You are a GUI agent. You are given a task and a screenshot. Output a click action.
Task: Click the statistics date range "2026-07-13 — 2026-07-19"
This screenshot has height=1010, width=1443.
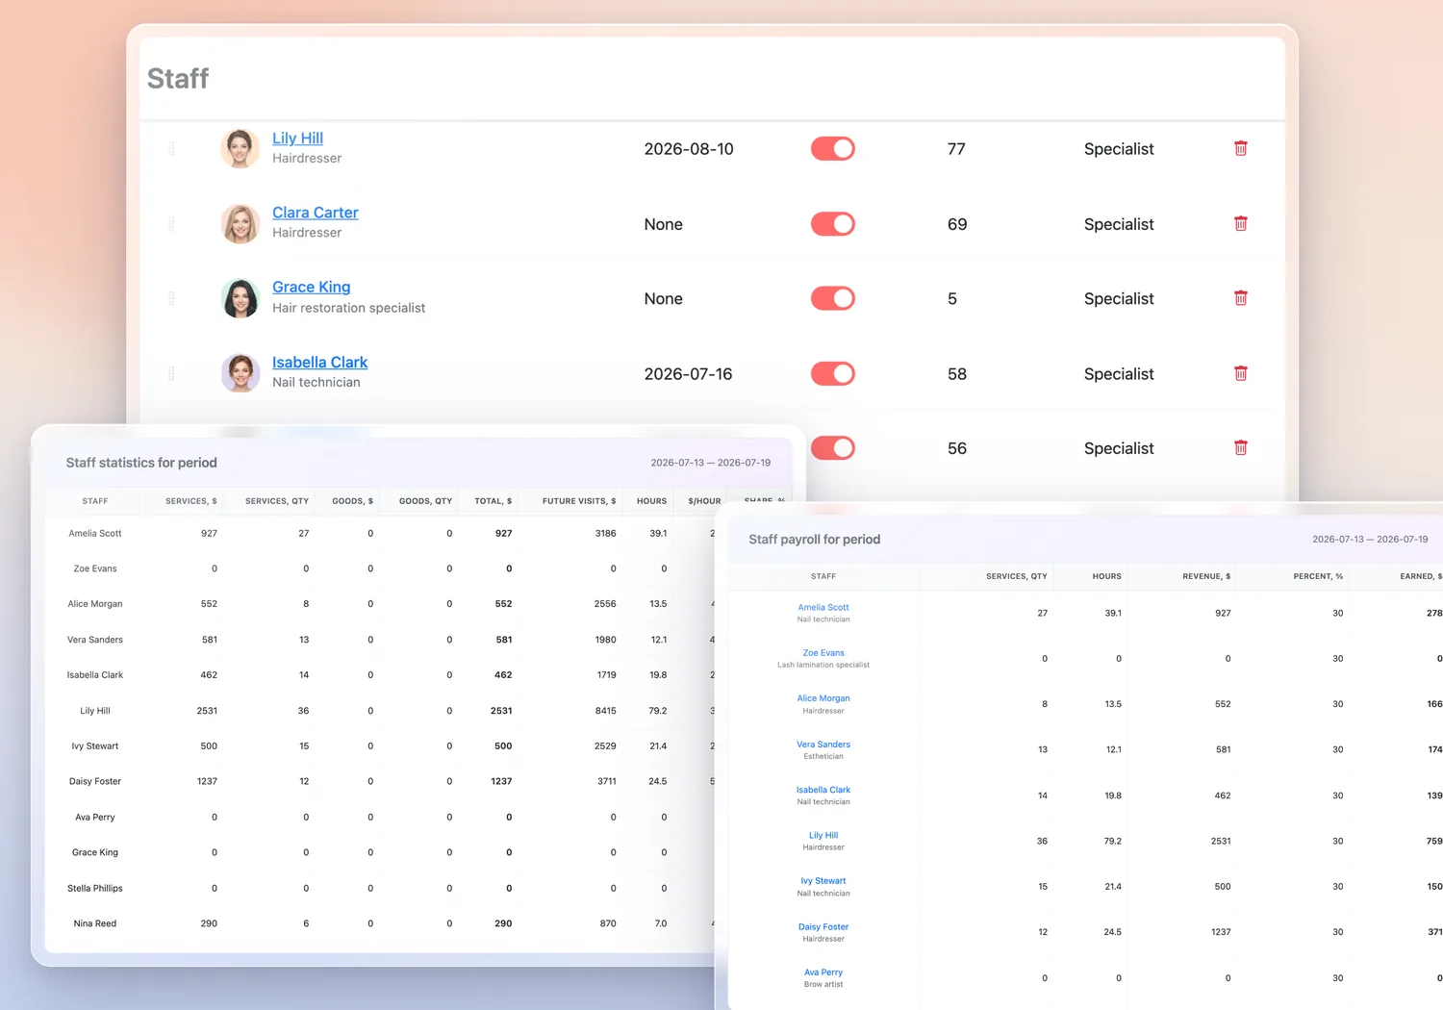pos(711,463)
